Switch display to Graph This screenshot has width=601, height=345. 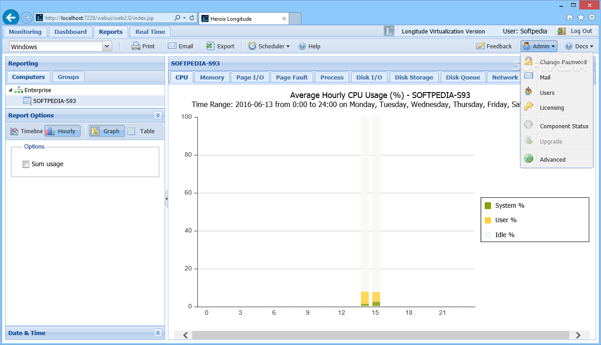tap(106, 131)
